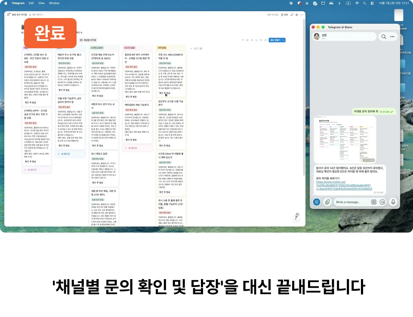Click the Notion copy link icon
Viewport: 413px width, 317px height.
point(292,15)
